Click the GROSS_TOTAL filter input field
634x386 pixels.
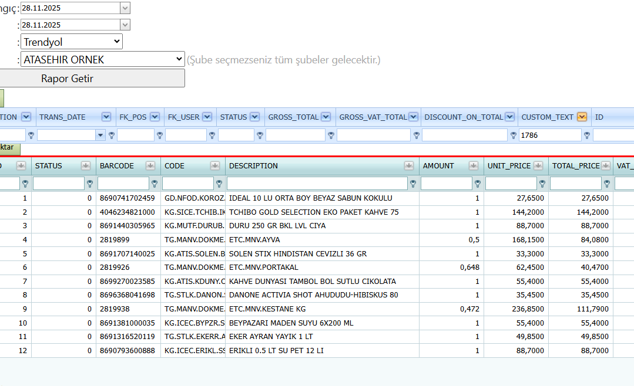point(296,136)
